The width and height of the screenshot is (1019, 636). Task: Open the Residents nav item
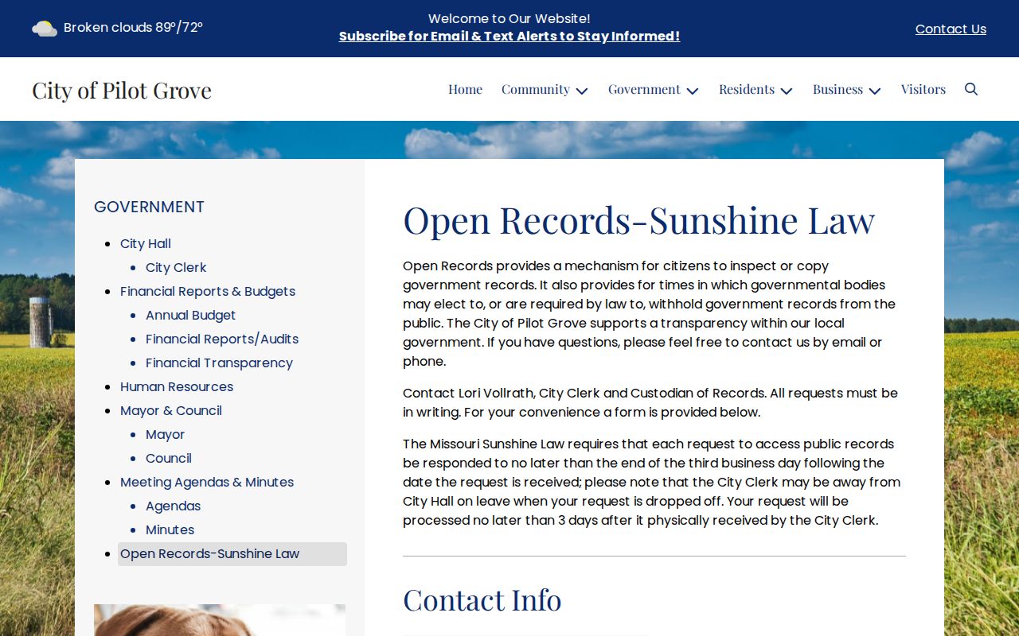coord(747,89)
